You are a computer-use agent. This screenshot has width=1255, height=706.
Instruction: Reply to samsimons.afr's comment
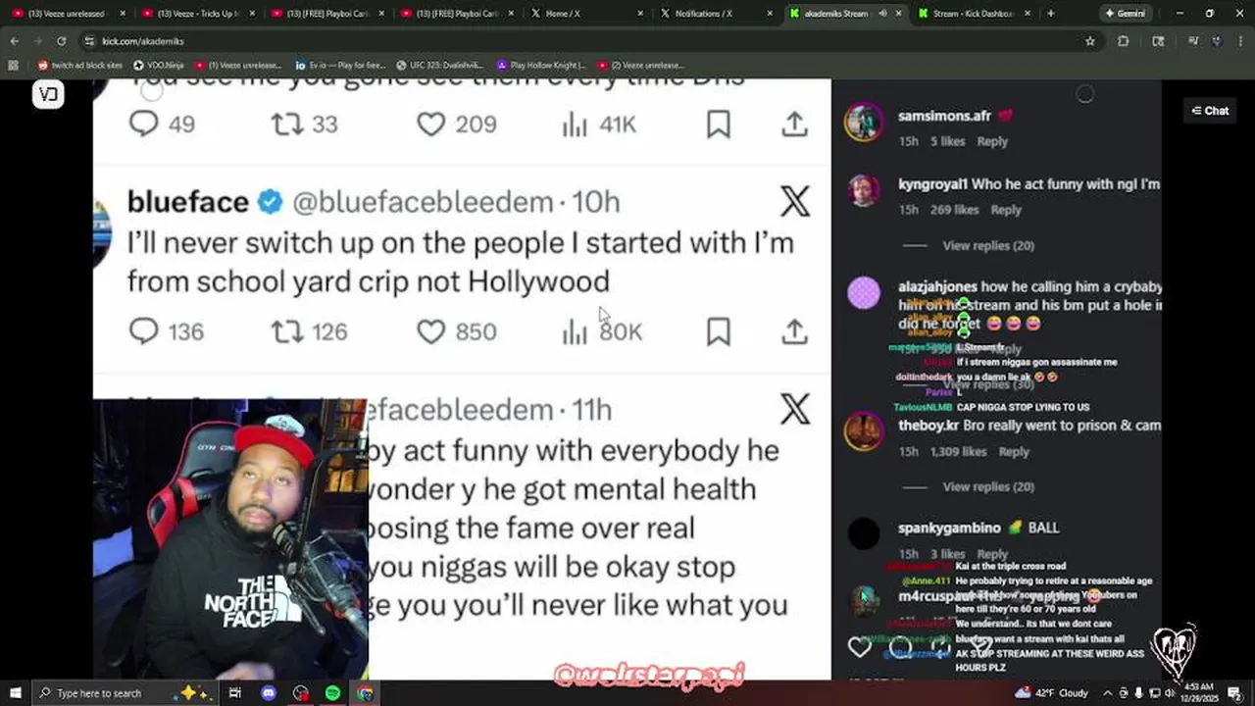point(992,141)
